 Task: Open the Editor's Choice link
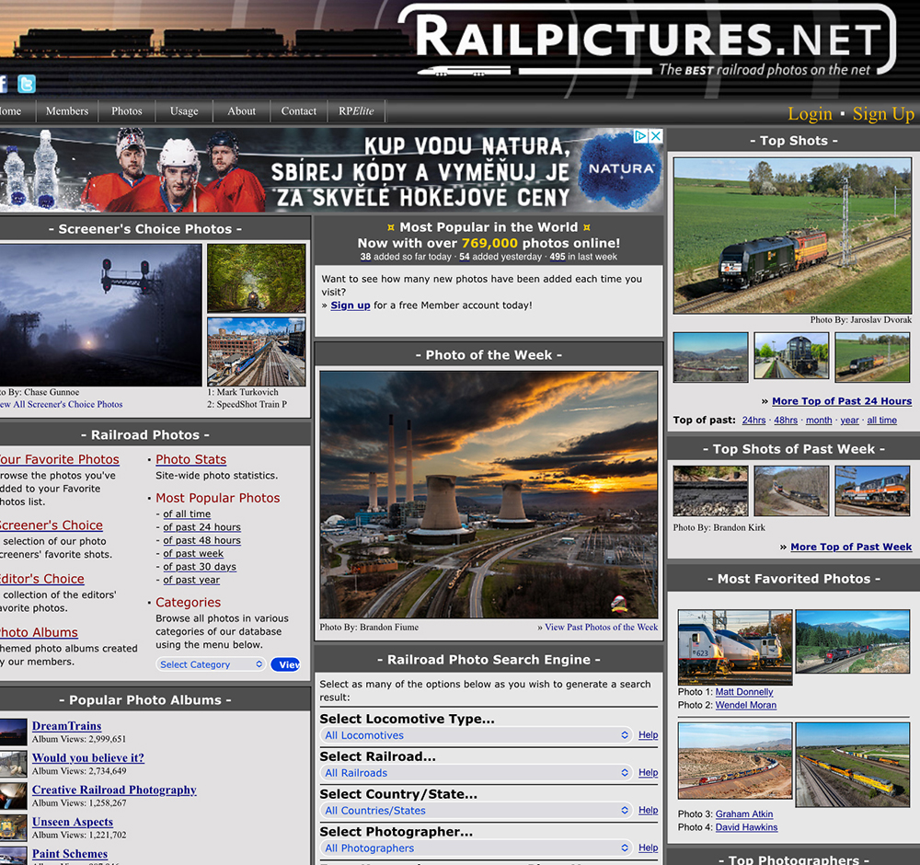42,579
